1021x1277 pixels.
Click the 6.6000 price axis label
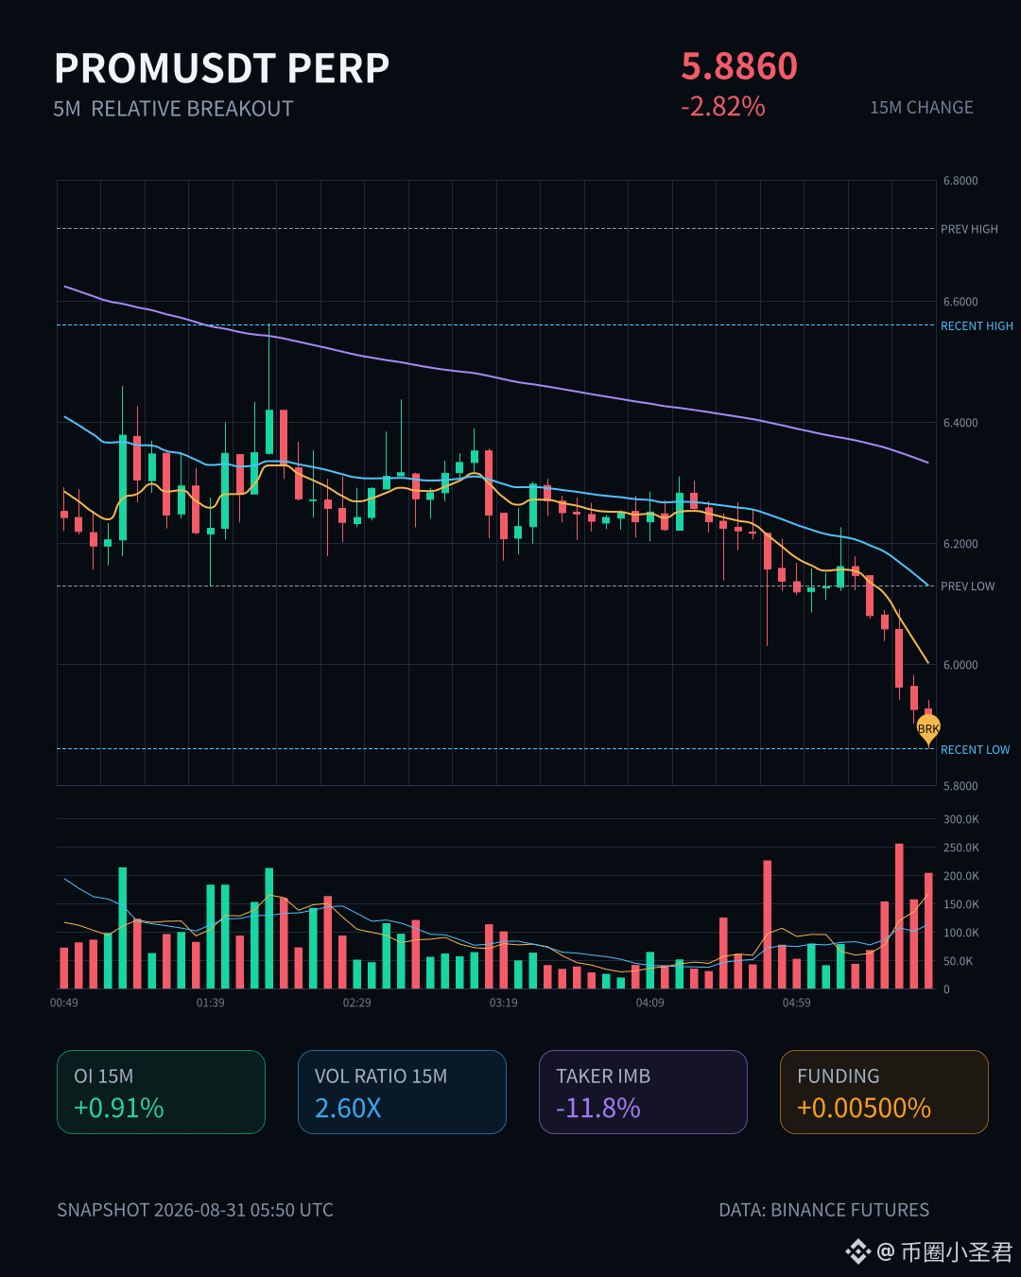(x=960, y=302)
